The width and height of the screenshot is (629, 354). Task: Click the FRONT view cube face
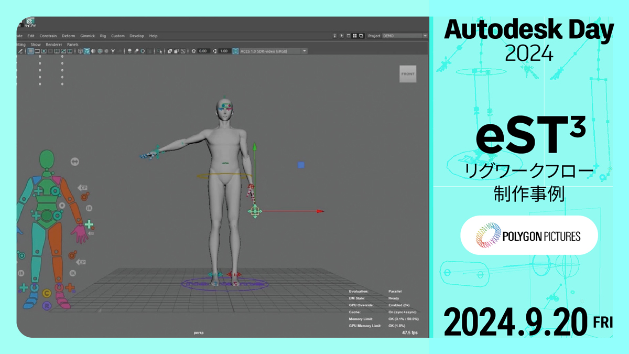(408, 74)
